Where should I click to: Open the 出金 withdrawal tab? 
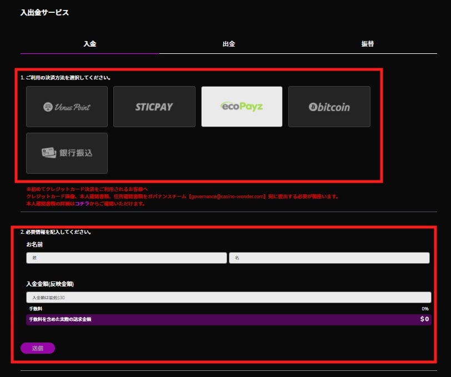click(x=229, y=44)
